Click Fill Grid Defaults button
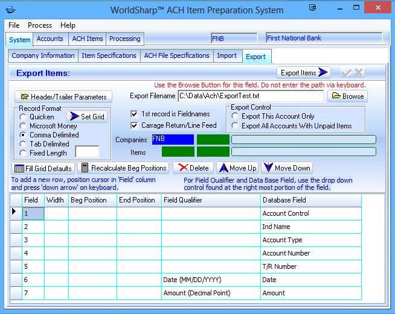Screen dimensions: 395x314 pyautogui.click(x=43, y=168)
